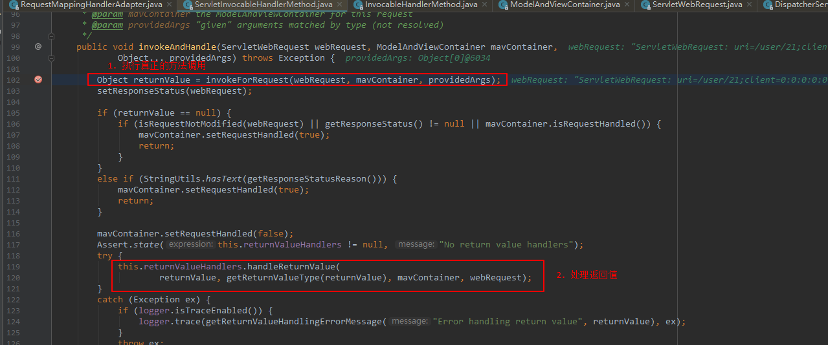Click the InvocableHandlerMethod.java tab class icon

pos(357,5)
